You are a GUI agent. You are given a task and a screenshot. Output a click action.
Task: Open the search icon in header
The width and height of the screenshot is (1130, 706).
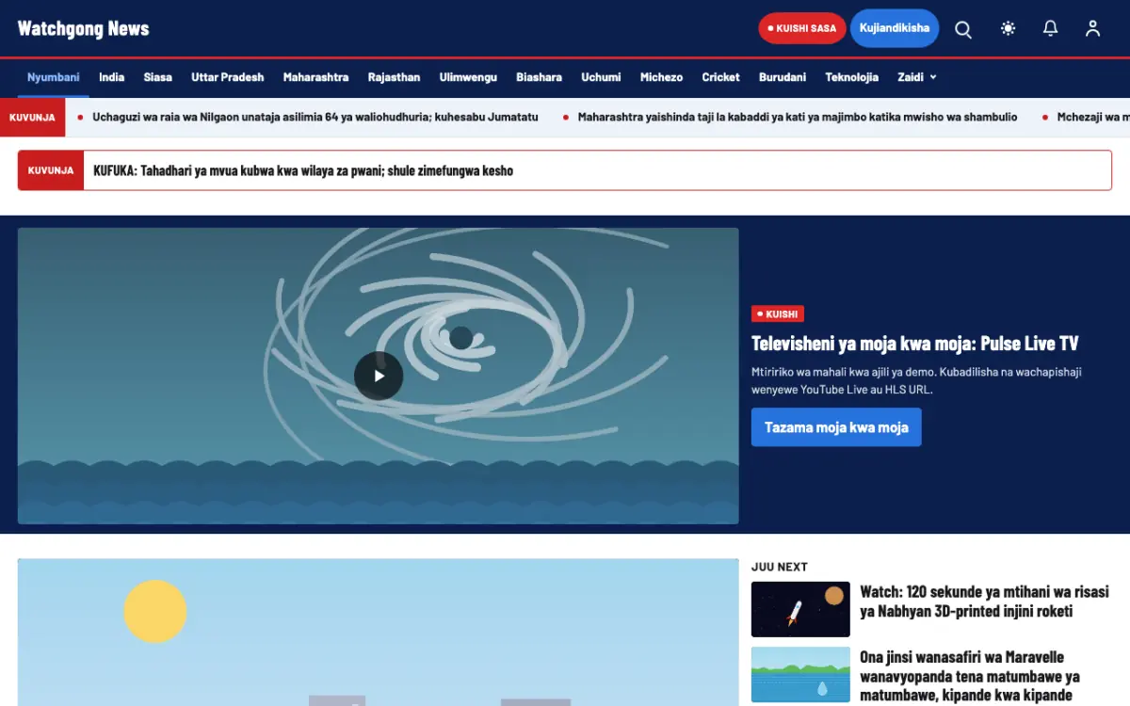click(x=963, y=29)
